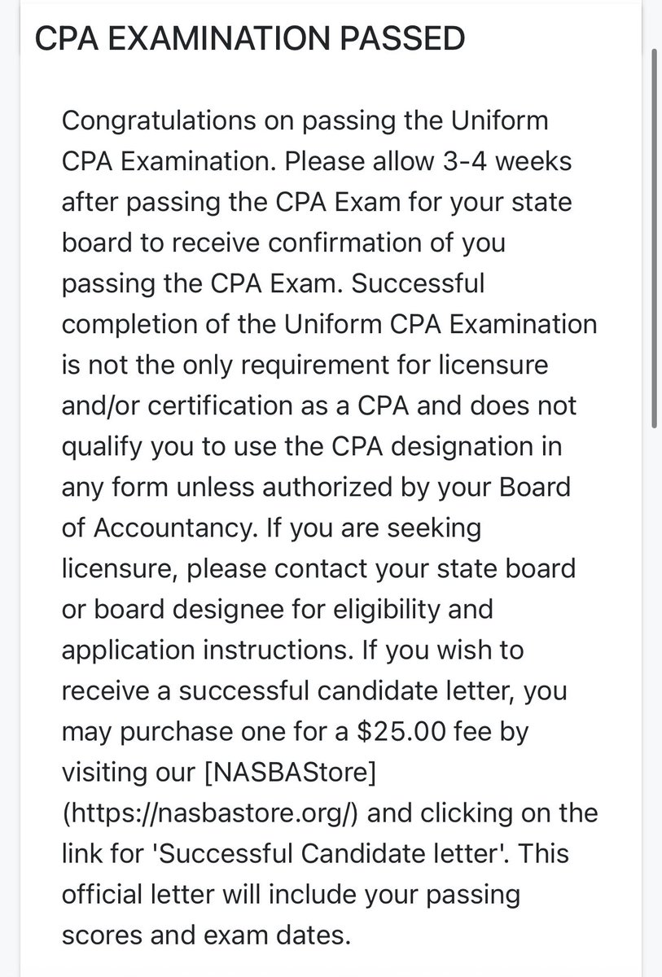Click 'scores and exam dates' line
Image resolution: width=662 pixels, height=977 pixels.
[x=205, y=935]
